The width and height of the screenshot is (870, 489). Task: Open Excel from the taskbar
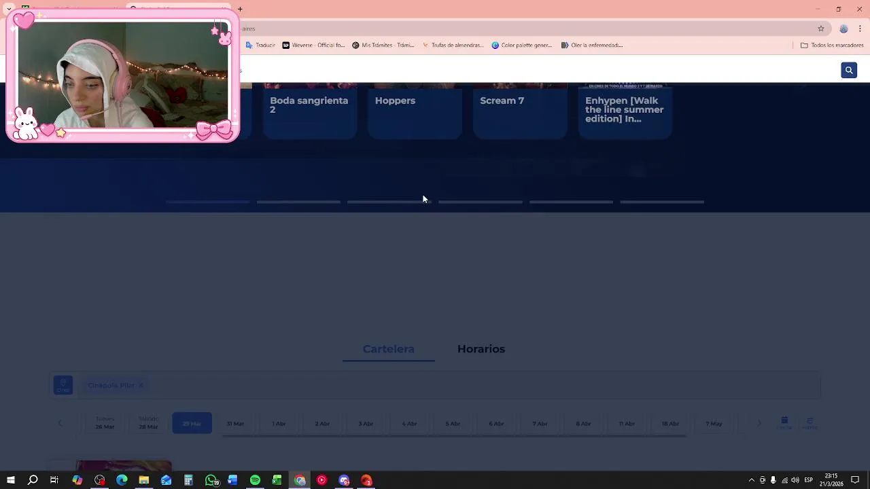(x=277, y=480)
